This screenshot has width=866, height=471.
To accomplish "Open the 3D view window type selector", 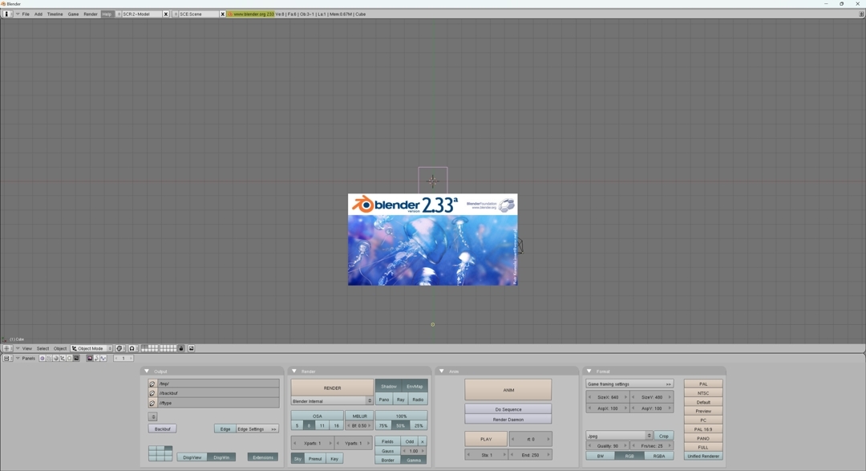I will click(x=6, y=348).
